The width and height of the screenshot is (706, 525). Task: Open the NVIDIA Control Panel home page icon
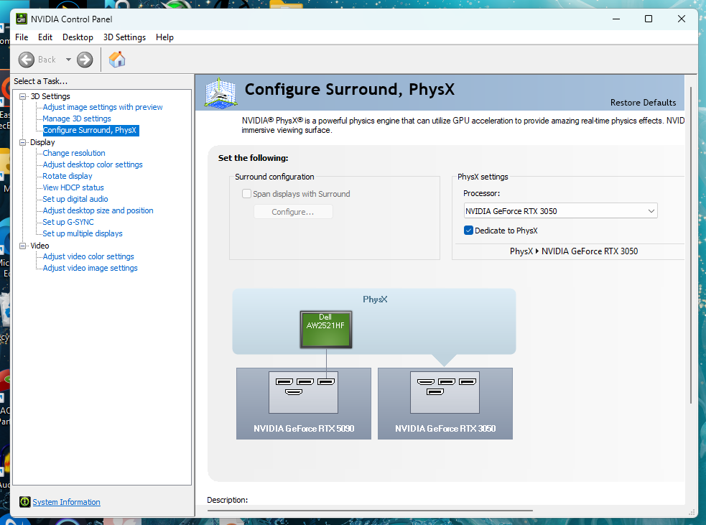[x=116, y=60]
